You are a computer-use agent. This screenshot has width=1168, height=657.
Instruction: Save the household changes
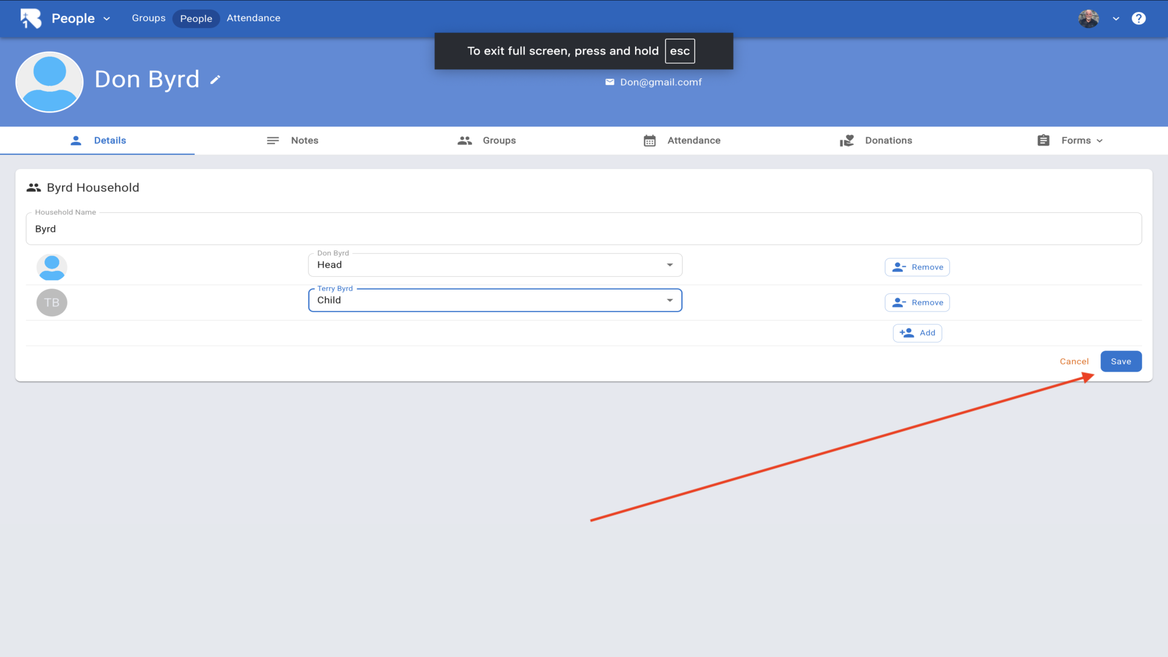[1121, 361]
